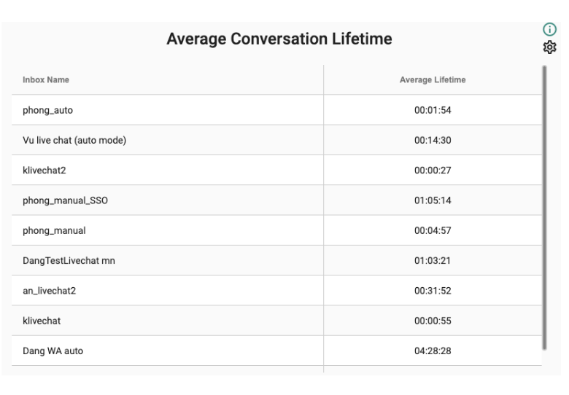Select the phong_manual inbox row
This screenshot has width=569, height=395.
(276, 230)
